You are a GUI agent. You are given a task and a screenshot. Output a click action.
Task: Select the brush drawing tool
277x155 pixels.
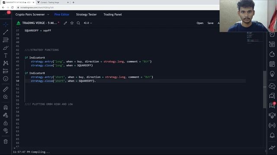[x=6, y=48]
